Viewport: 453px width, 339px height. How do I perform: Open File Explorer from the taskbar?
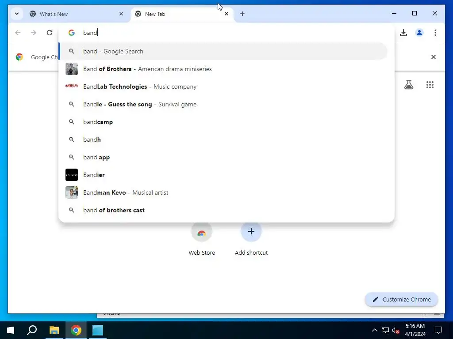[54, 330]
